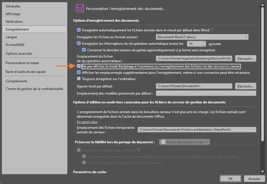This screenshot has height=184, width=267.
Task: Open the En savoir plus link
Action: [87, 122]
